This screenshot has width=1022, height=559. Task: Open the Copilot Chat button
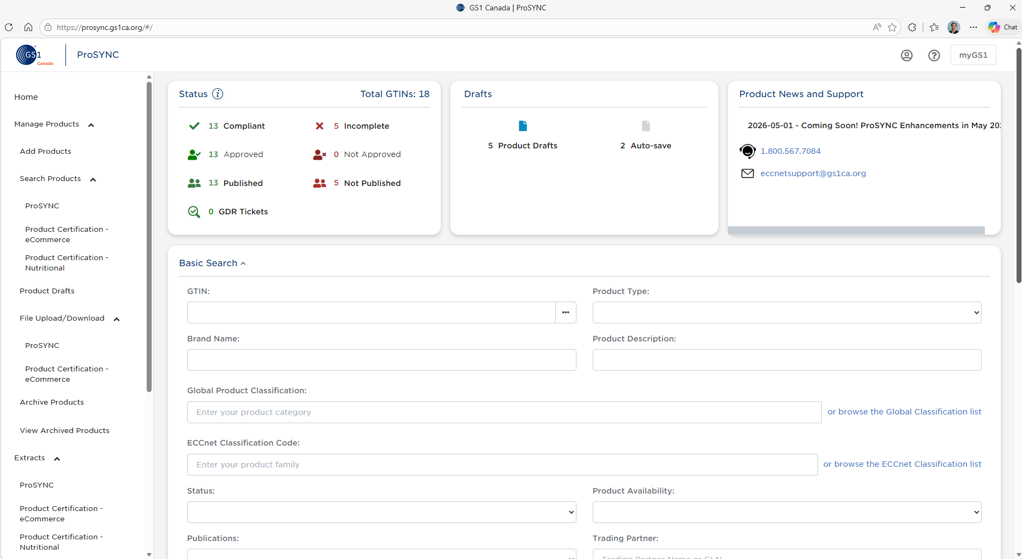click(1003, 27)
